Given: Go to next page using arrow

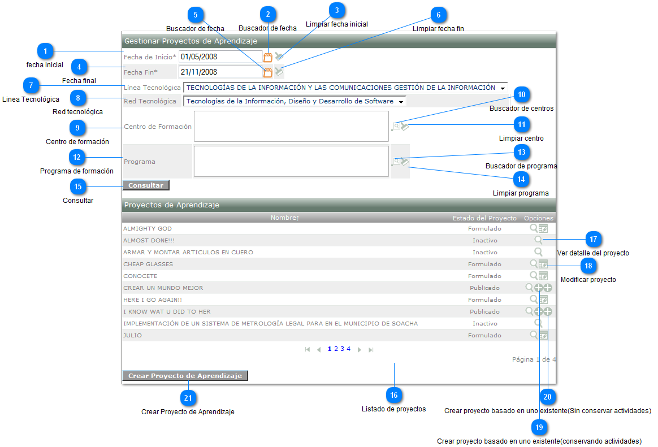Looking at the screenshot, I should click(360, 350).
